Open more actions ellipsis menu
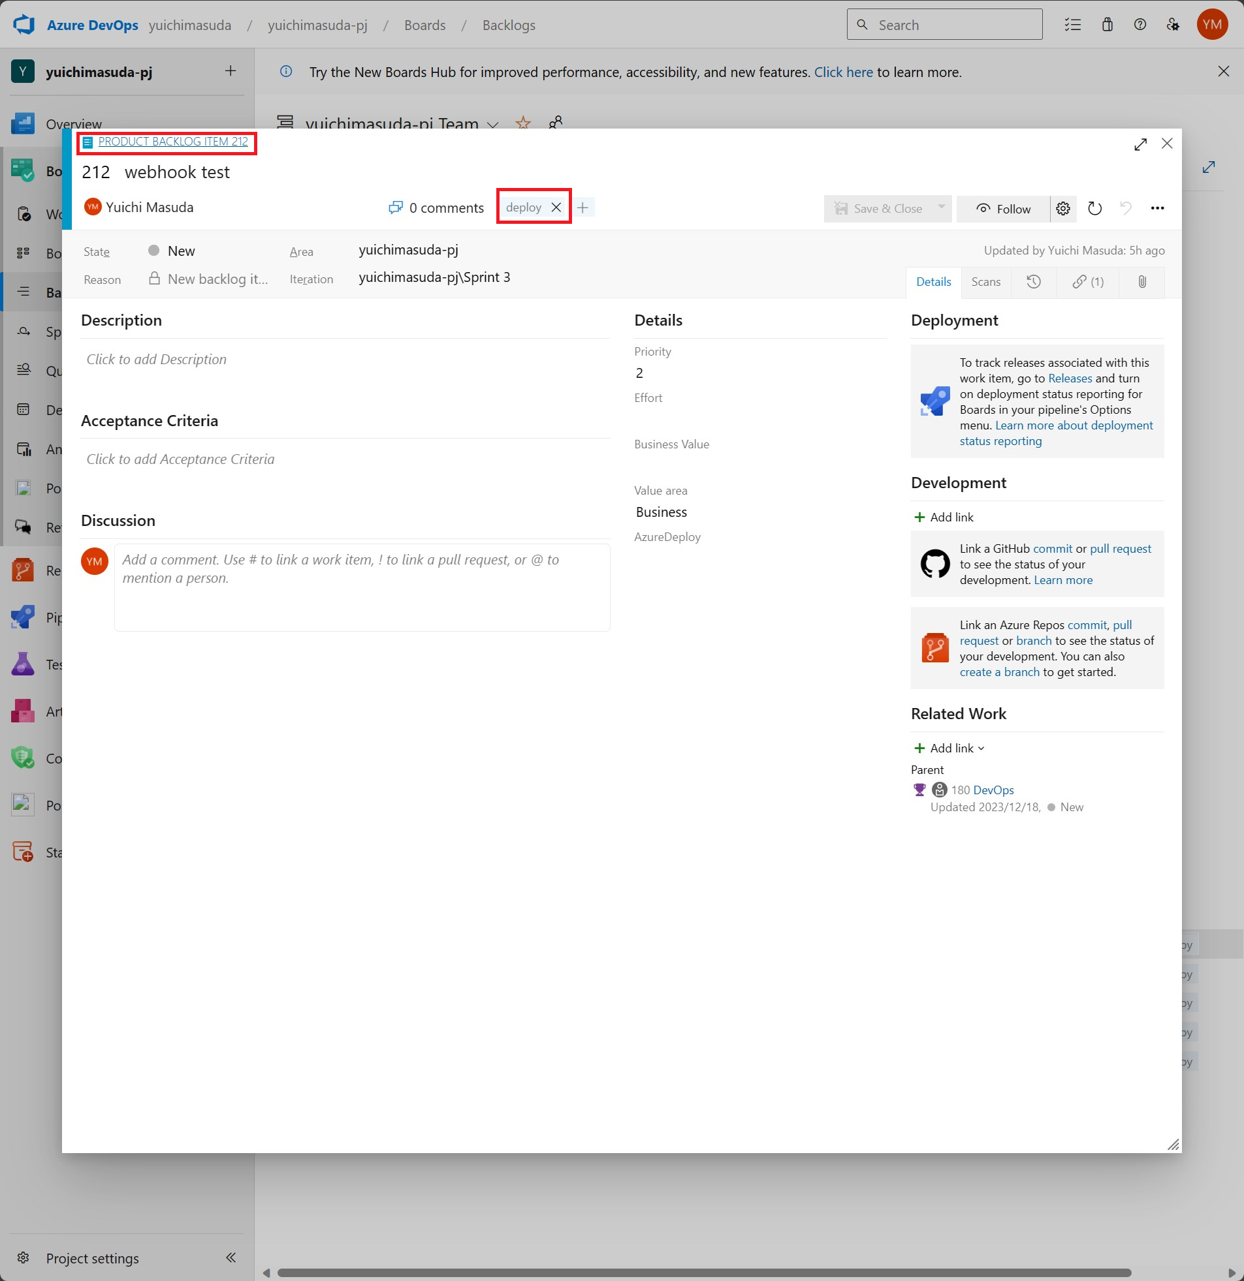 pos(1157,208)
